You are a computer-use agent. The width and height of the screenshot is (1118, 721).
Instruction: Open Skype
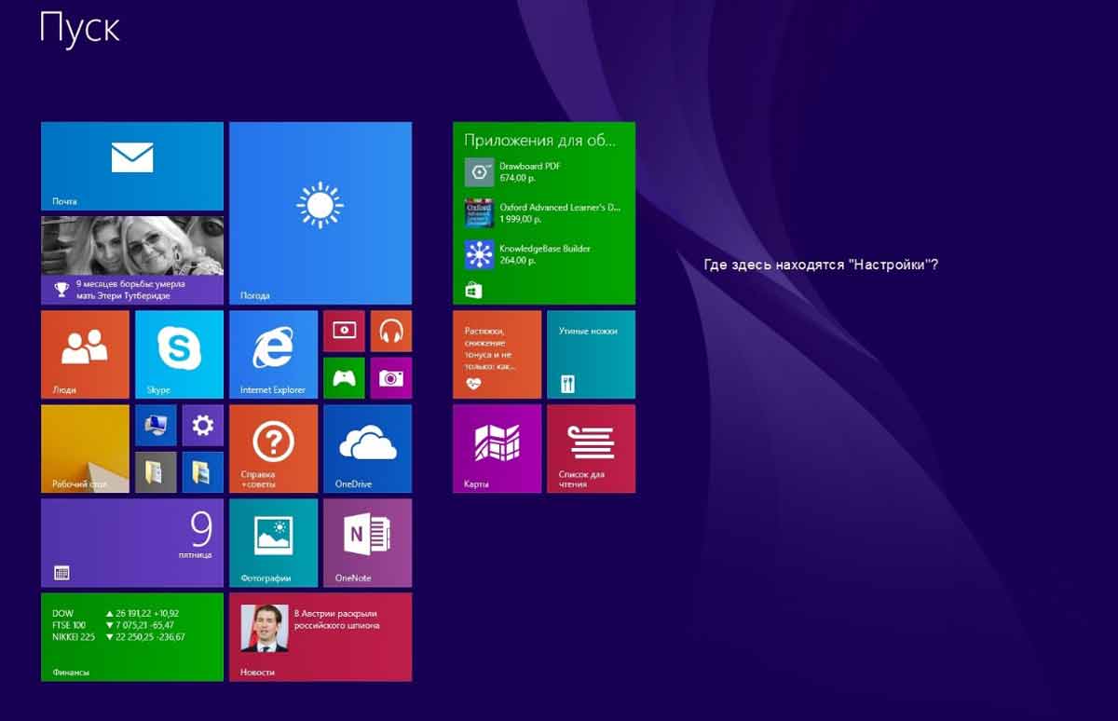pos(179,354)
